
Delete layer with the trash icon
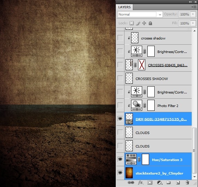pos(187,182)
